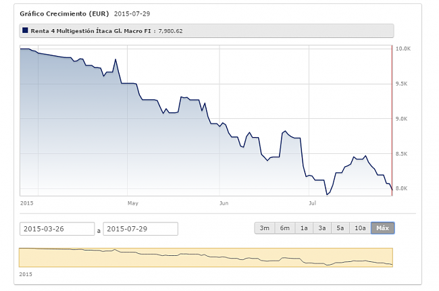Click the lowest chart point in early July
Image resolution: width=439 pixels, height=291 pixels.
point(327,195)
